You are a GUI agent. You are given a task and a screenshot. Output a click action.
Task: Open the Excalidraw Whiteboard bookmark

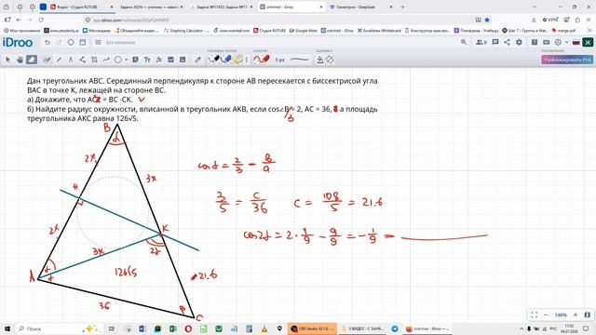(x=379, y=31)
